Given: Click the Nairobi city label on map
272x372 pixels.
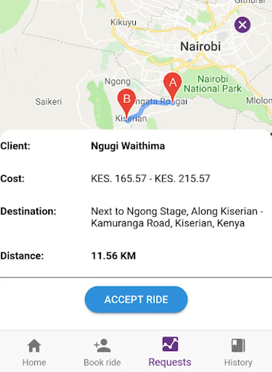Looking at the screenshot, I should pyautogui.click(x=201, y=46).
